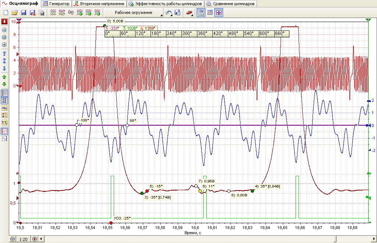Click the crossed red-green waveforms icon

coord(62,13)
